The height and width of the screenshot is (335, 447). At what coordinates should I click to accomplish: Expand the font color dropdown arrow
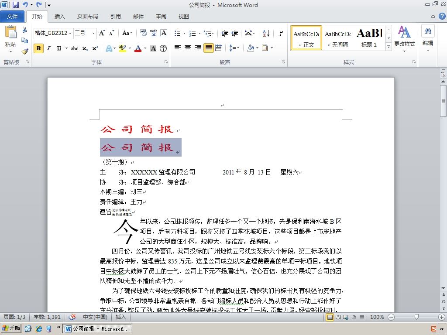pyautogui.click(x=145, y=48)
